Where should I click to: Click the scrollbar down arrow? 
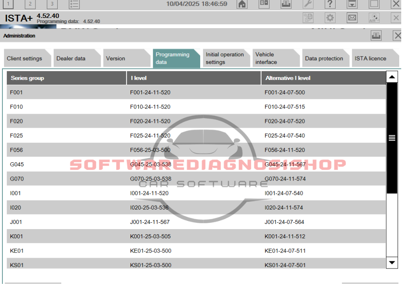(x=392, y=263)
